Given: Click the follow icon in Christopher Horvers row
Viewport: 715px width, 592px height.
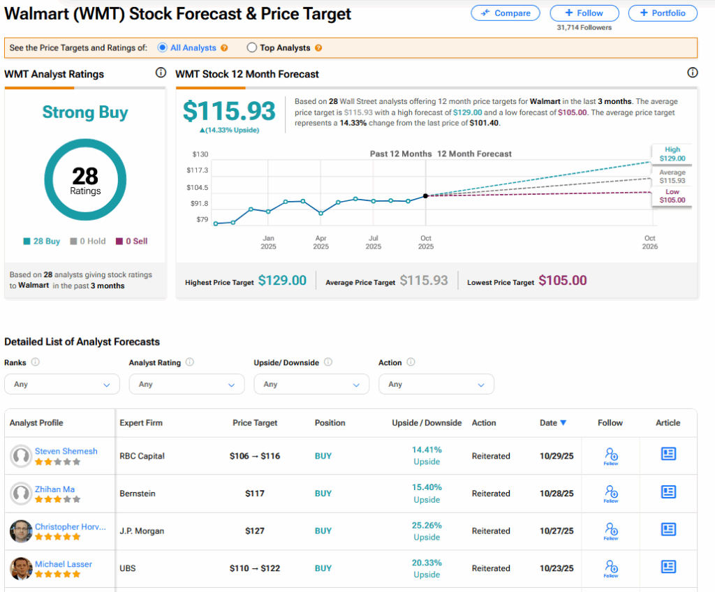Looking at the screenshot, I should tap(611, 530).
